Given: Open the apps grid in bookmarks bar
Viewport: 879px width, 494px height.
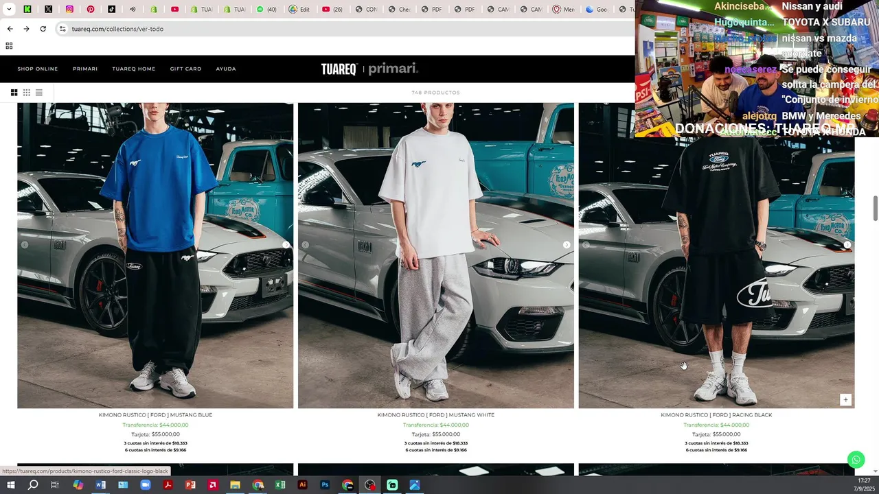Looking at the screenshot, I should [9, 46].
